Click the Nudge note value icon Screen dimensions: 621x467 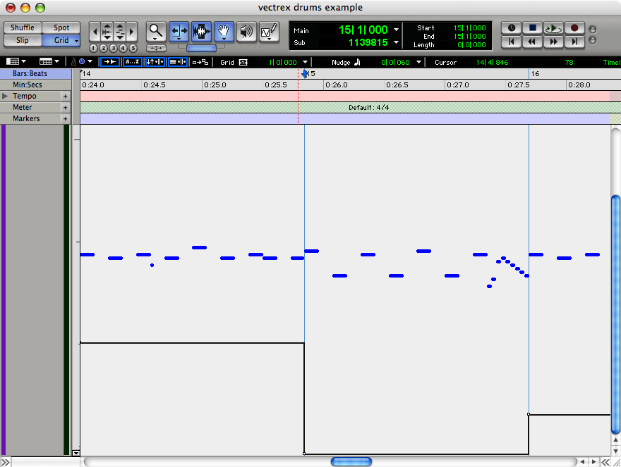[357, 62]
